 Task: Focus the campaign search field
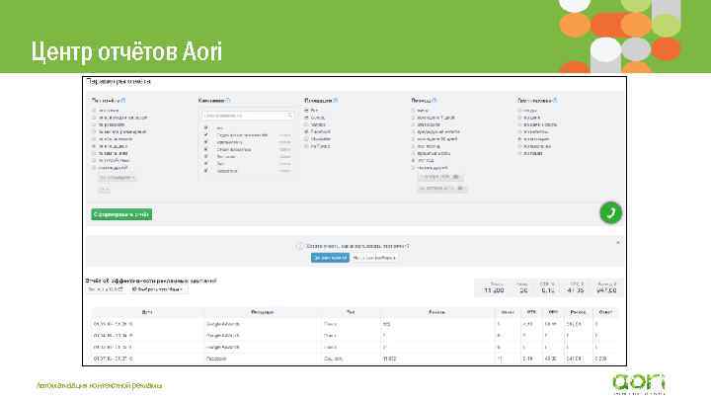(248, 116)
